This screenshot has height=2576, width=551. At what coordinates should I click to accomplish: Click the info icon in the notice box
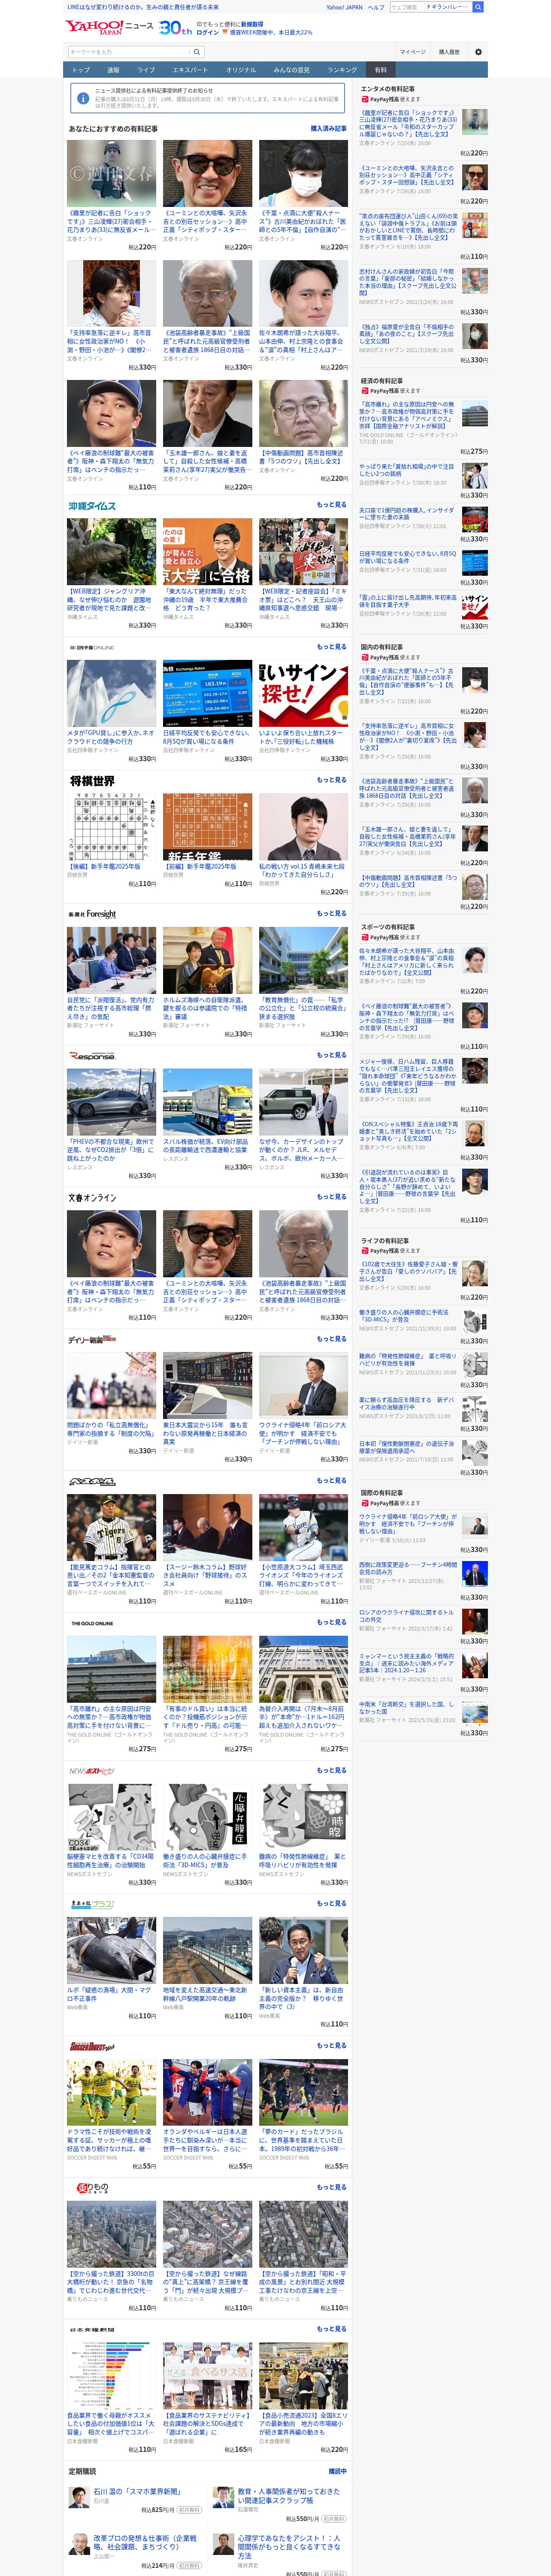83,97
